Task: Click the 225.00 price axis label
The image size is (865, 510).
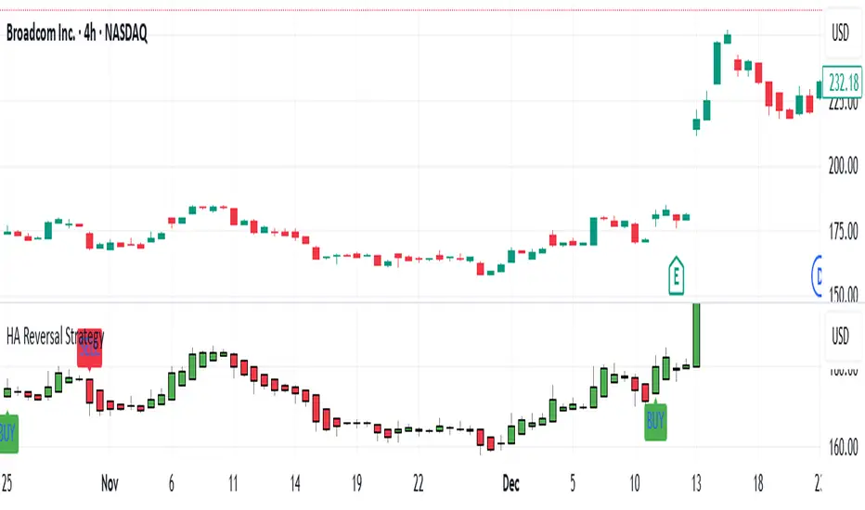Action: (843, 104)
